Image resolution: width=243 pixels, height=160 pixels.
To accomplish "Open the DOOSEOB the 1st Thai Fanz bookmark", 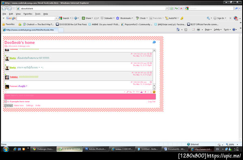I will (x=71, y=24).
